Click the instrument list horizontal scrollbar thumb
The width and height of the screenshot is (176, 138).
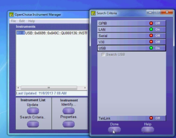[x=49, y=88]
